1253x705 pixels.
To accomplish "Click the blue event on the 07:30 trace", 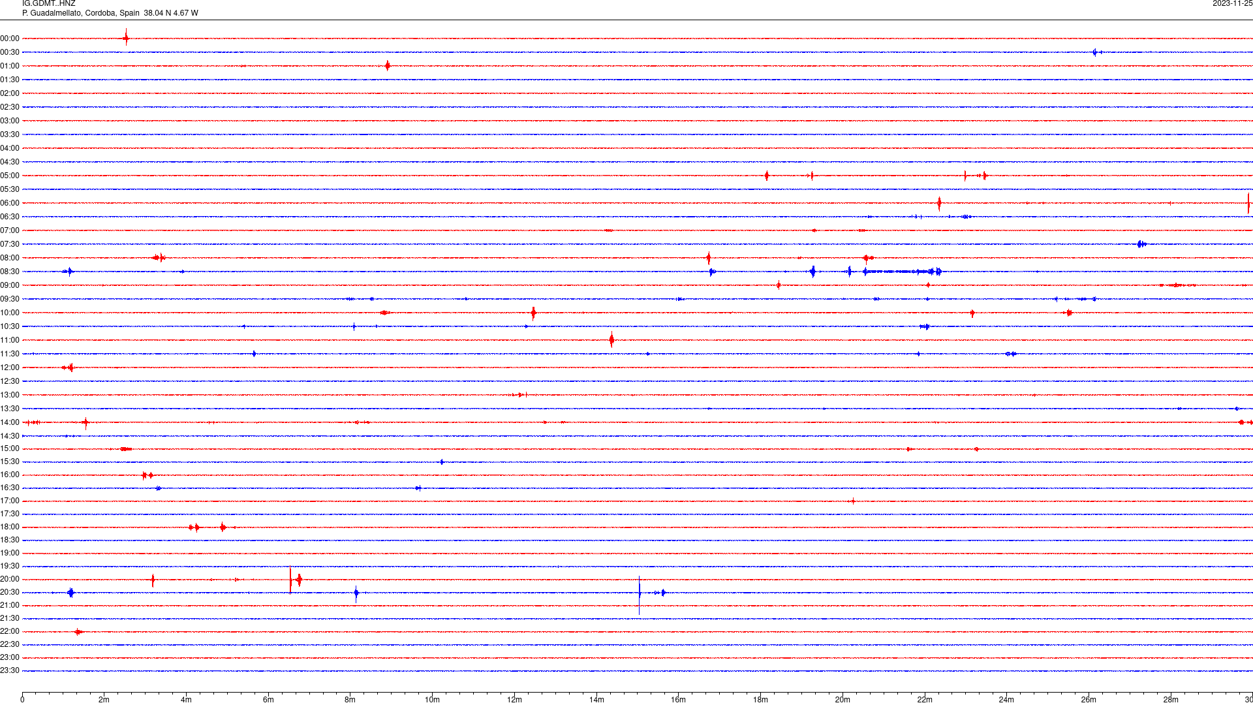I will point(1141,244).
